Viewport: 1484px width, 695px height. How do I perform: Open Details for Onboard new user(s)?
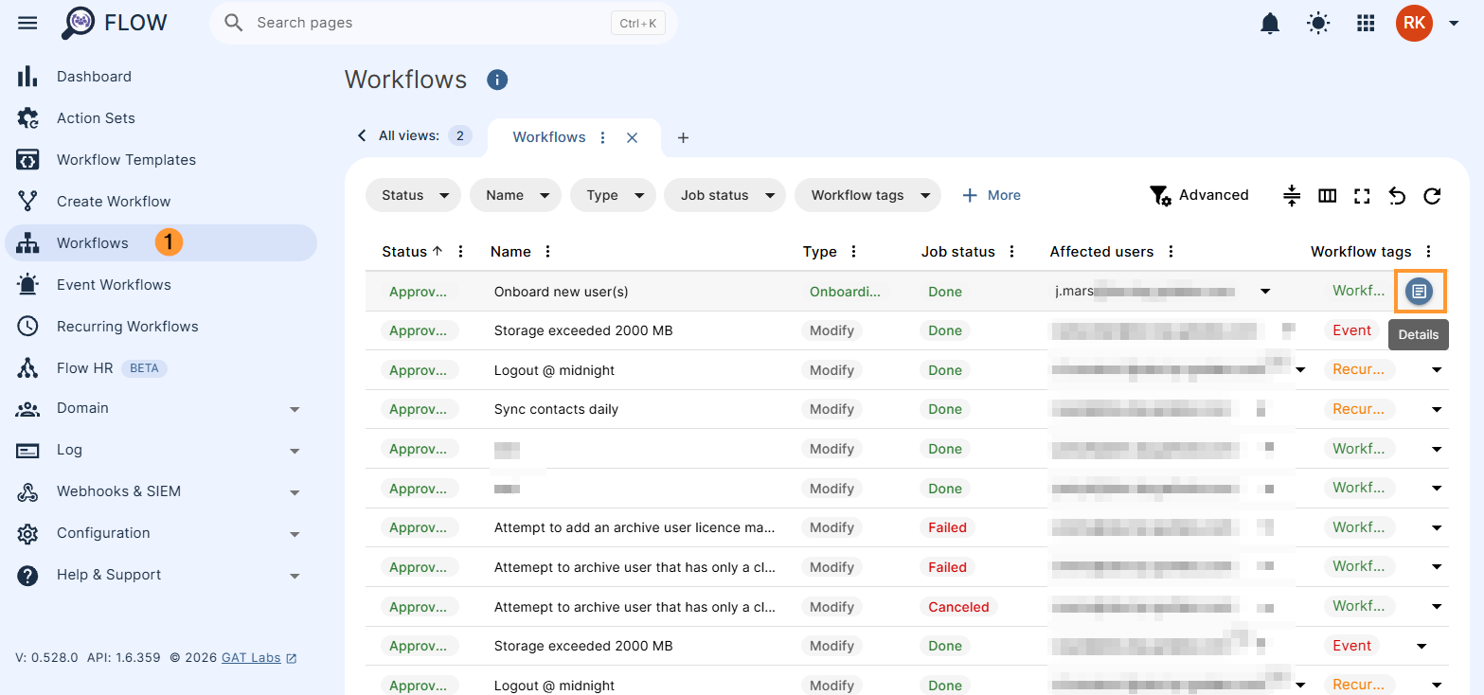pos(1419,292)
